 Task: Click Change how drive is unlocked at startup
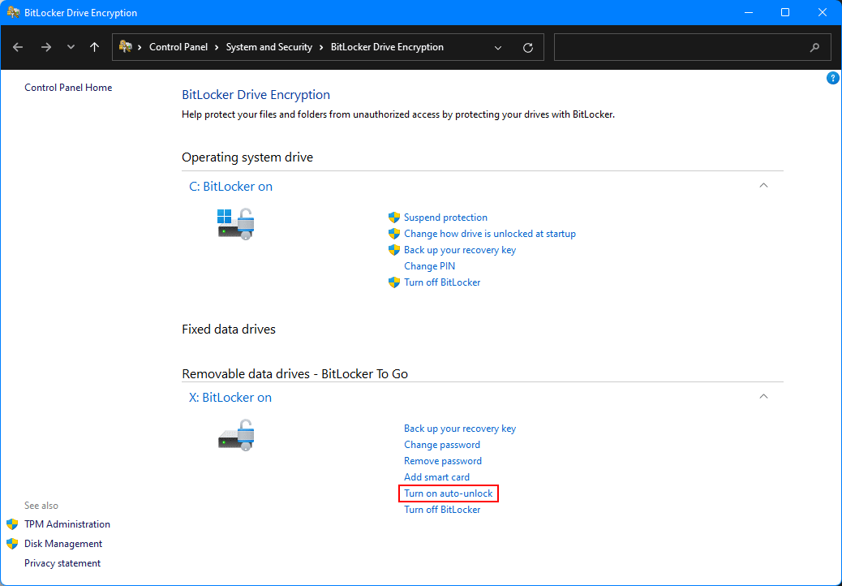point(490,234)
